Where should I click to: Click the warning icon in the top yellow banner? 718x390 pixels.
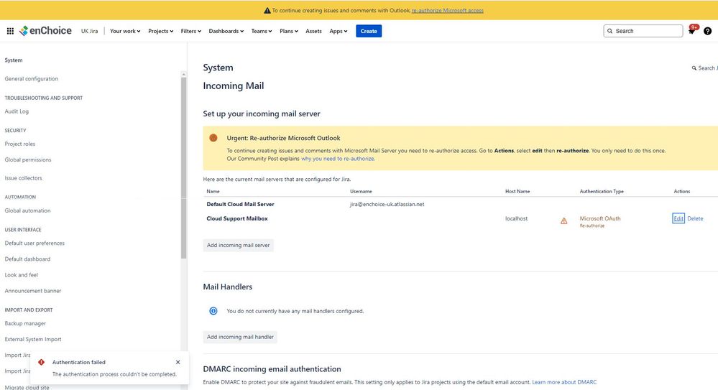point(267,11)
